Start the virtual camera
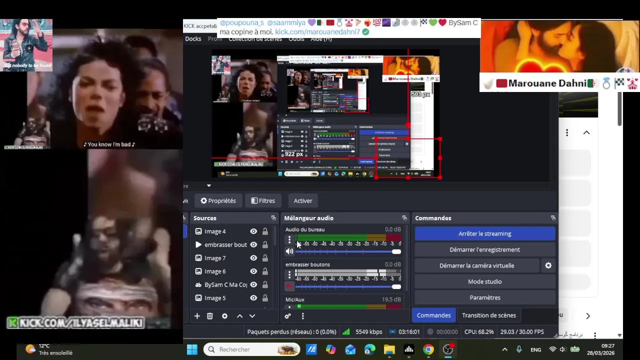 point(477,265)
